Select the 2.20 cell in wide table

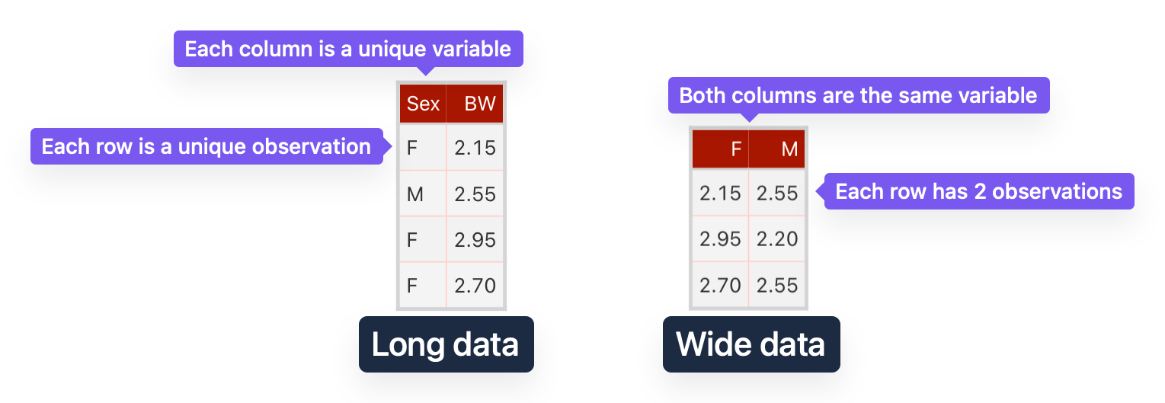click(x=777, y=238)
